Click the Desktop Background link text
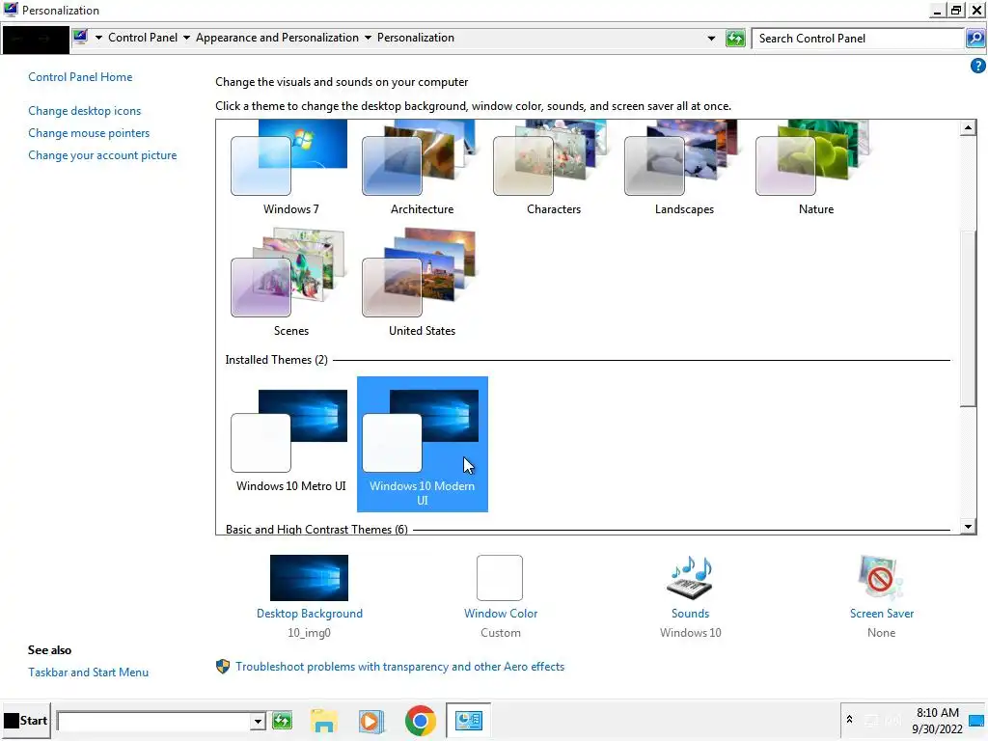The height and width of the screenshot is (741, 988). 310,614
